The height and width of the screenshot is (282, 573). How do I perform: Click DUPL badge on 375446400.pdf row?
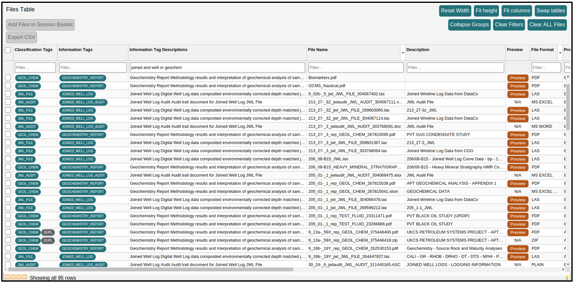click(x=48, y=232)
